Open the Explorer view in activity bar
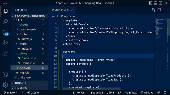The width and height of the screenshot is (170, 95). [x=5, y=11]
